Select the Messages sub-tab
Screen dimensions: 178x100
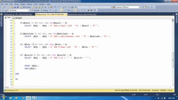click(17, 18)
